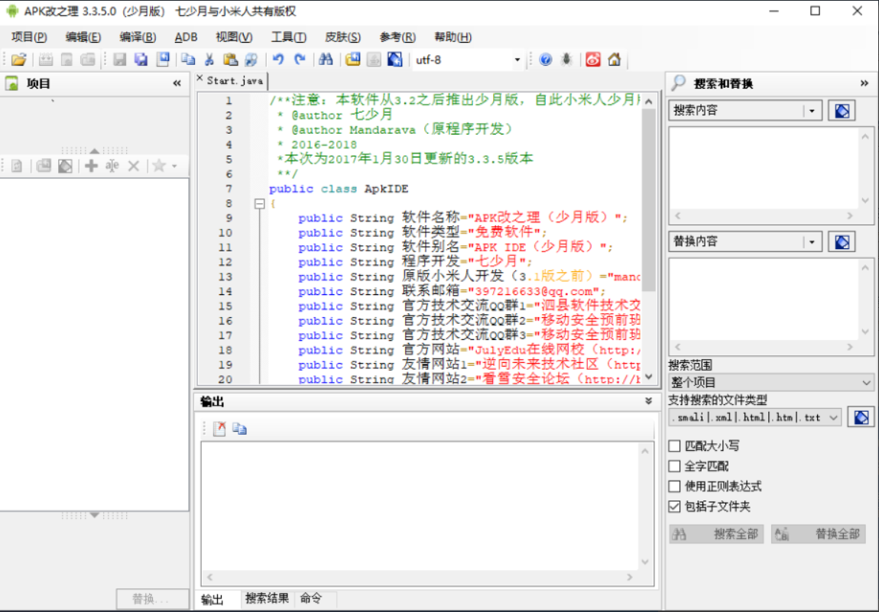
Task: Open the 工具 menu
Action: coord(289,36)
